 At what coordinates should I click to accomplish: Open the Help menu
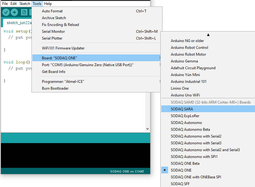point(48,4)
